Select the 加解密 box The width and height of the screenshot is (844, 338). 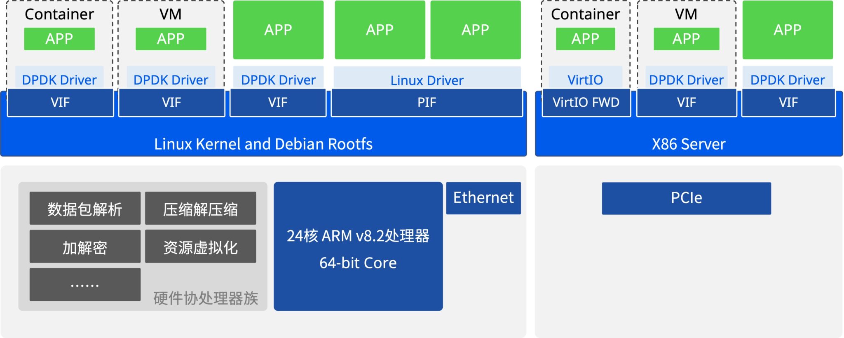coord(85,246)
